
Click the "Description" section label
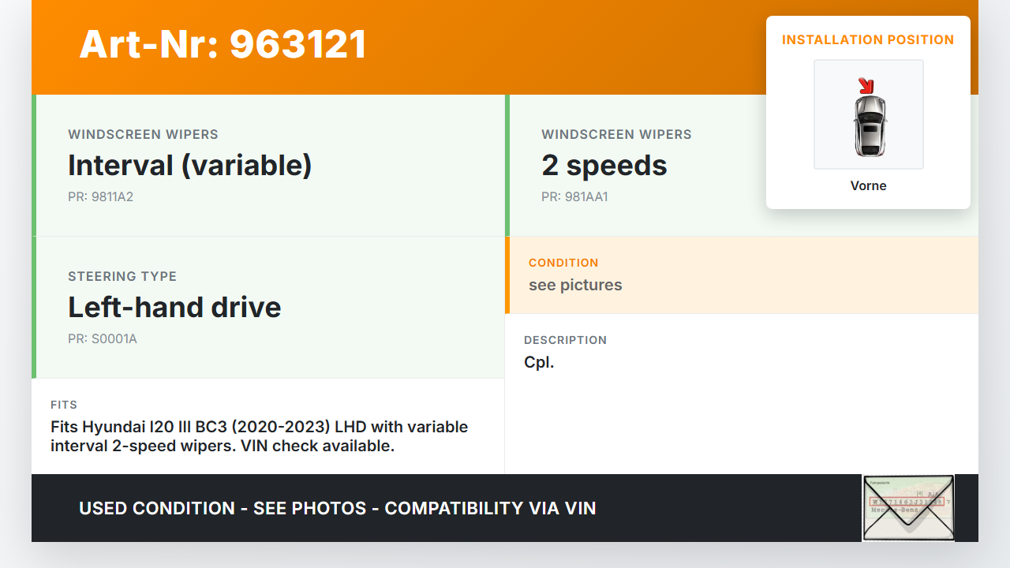pos(565,340)
